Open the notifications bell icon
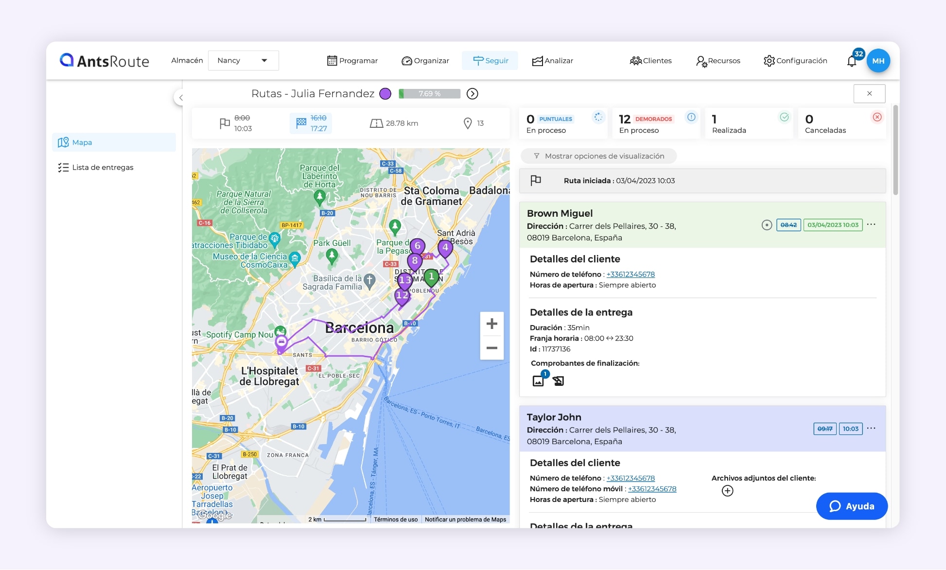Viewport: 946px width, 570px height. click(852, 61)
